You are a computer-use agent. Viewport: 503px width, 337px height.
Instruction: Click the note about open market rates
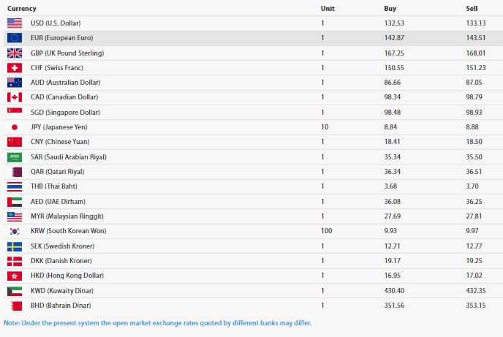tap(157, 323)
